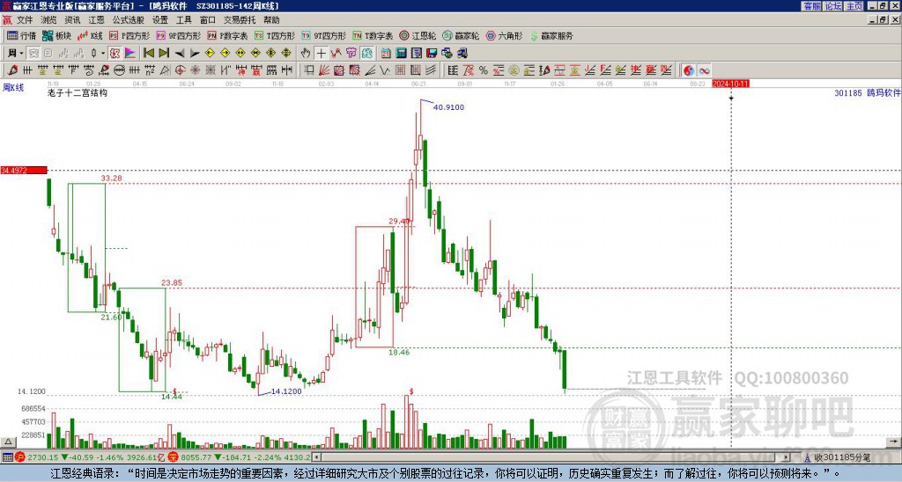Click the 周K线 period label
Viewport: 902px width, 482px height.
coord(12,87)
